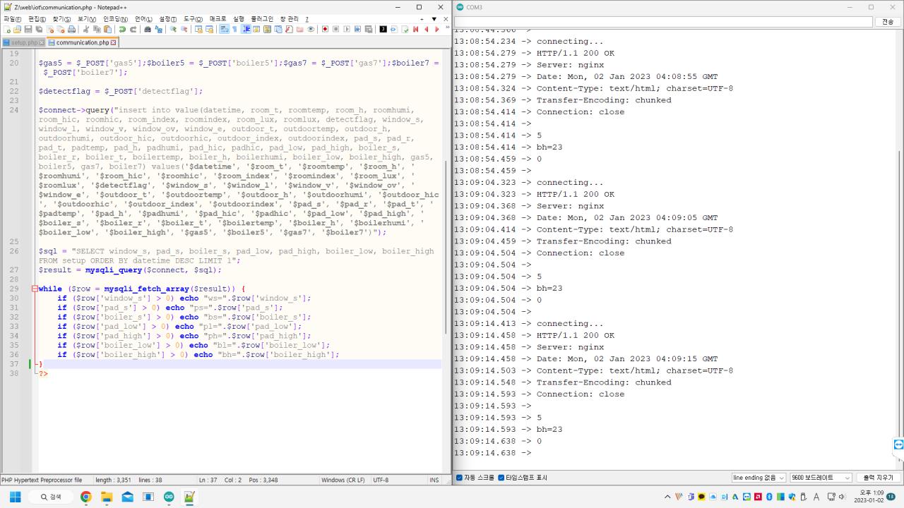Open the 매크로 menu

coord(218,19)
